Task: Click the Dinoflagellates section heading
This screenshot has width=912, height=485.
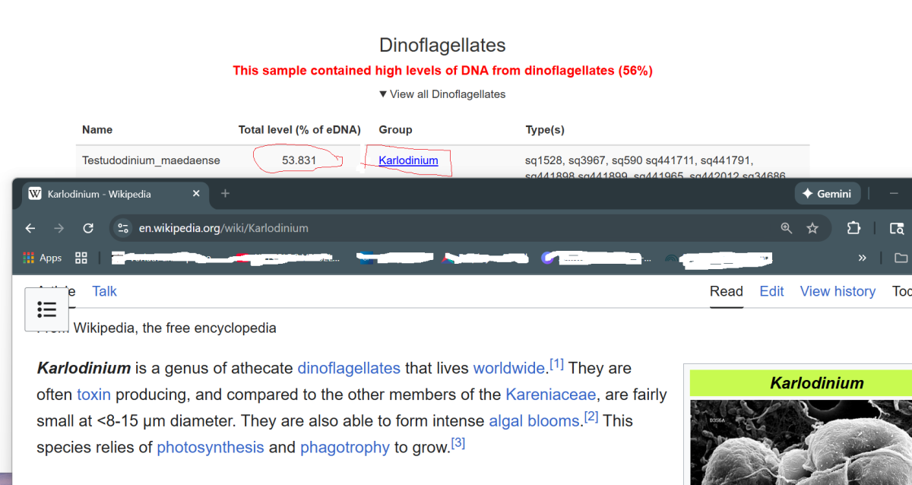Action: (x=442, y=46)
